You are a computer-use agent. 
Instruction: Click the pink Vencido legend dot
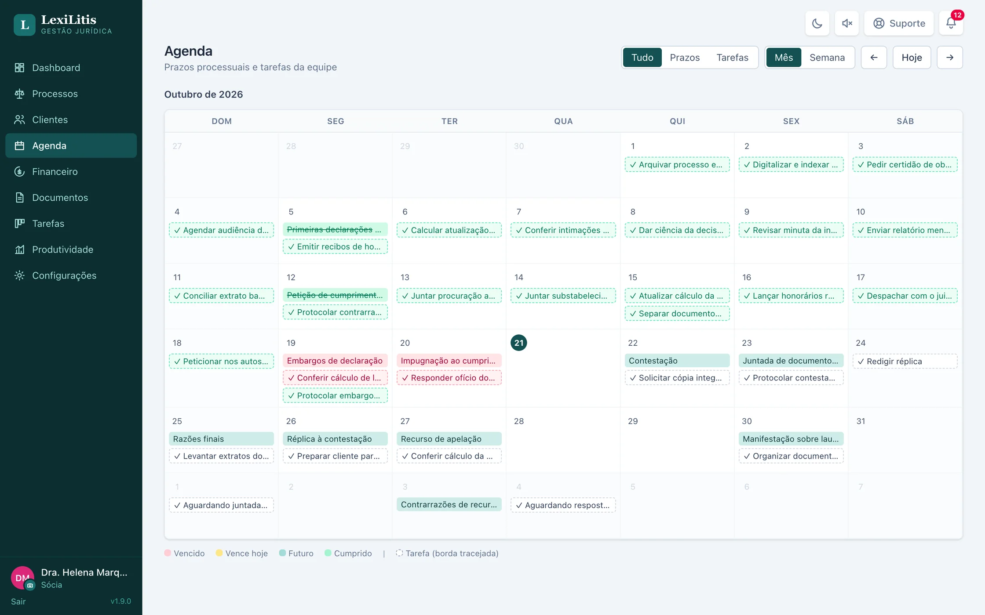[168, 553]
